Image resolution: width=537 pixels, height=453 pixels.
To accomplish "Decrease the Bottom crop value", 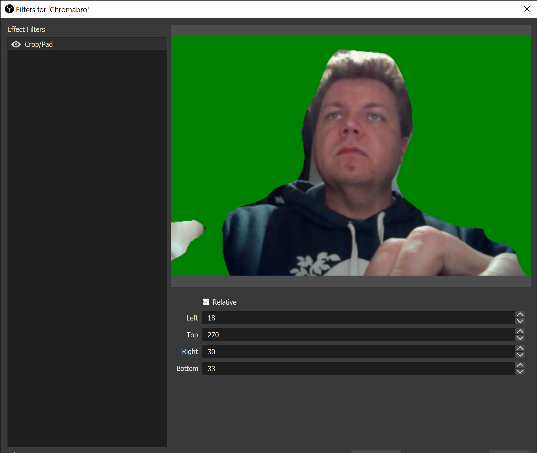I will tap(520, 372).
